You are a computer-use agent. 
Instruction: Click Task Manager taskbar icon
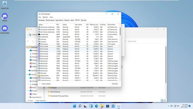[x=119, y=106]
